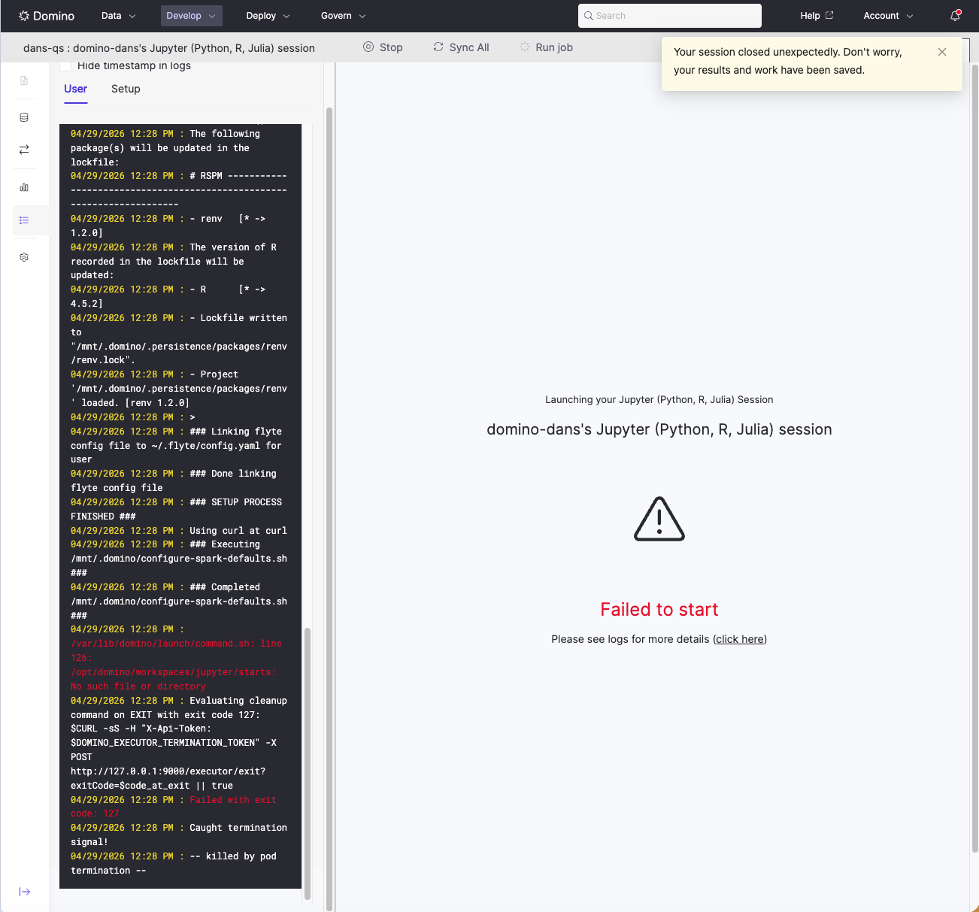The width and height of the screenshot is (979, 912).
Task: Click the Run job button
Action: pyautogui.click(x=546, y=47)
